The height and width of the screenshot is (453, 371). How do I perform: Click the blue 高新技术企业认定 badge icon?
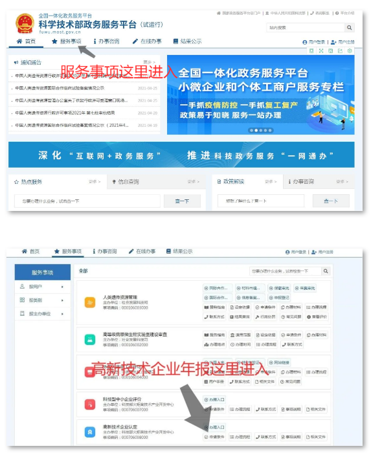[90, 432]
